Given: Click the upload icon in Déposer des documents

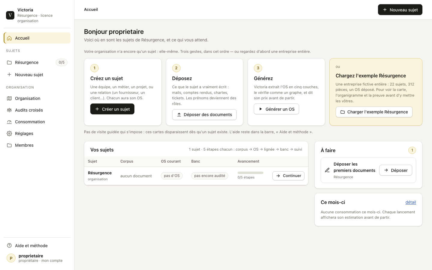Looking at the screenshot, I should 179,115.
